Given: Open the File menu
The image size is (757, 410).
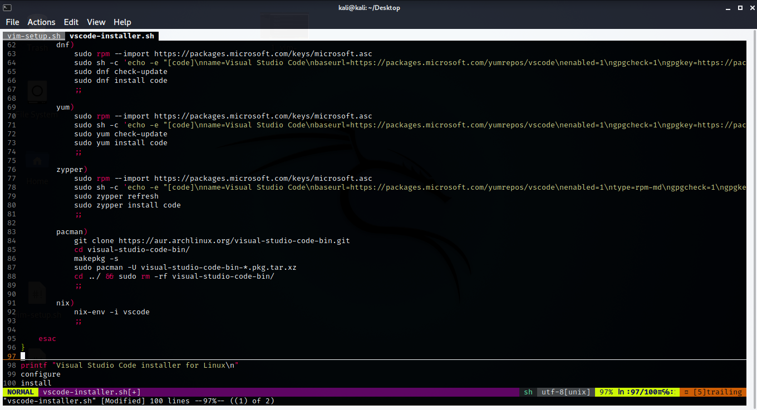Looking at the screenshot, I should pyautogui.click(x=12, y=22).
